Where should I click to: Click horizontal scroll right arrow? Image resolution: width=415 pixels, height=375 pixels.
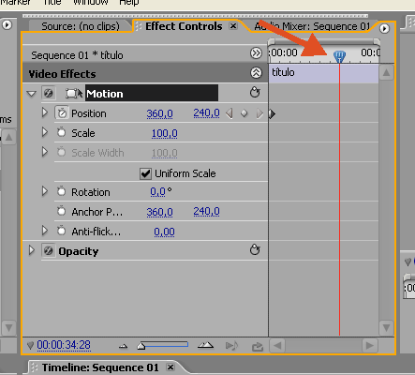coord(370,346)
